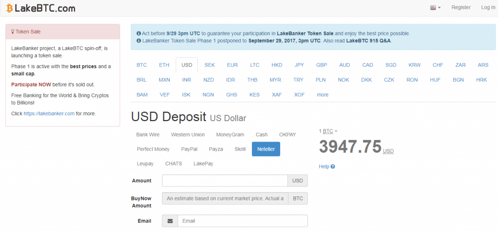
Task: Click the active Neteller method button
Action: (266, 149)
